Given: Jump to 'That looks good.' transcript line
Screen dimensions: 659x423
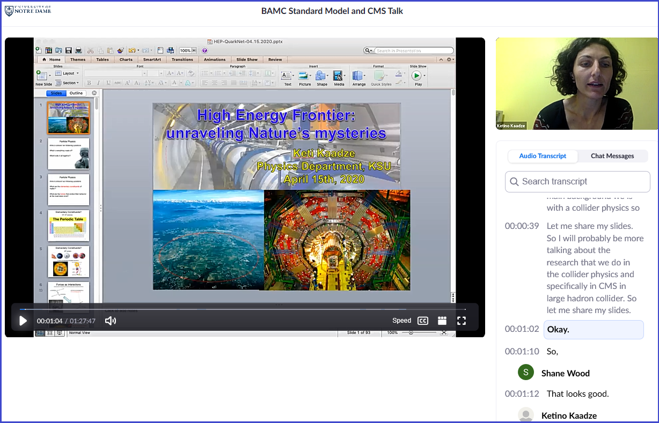Looking at the screenshot, I should point(578,394).
